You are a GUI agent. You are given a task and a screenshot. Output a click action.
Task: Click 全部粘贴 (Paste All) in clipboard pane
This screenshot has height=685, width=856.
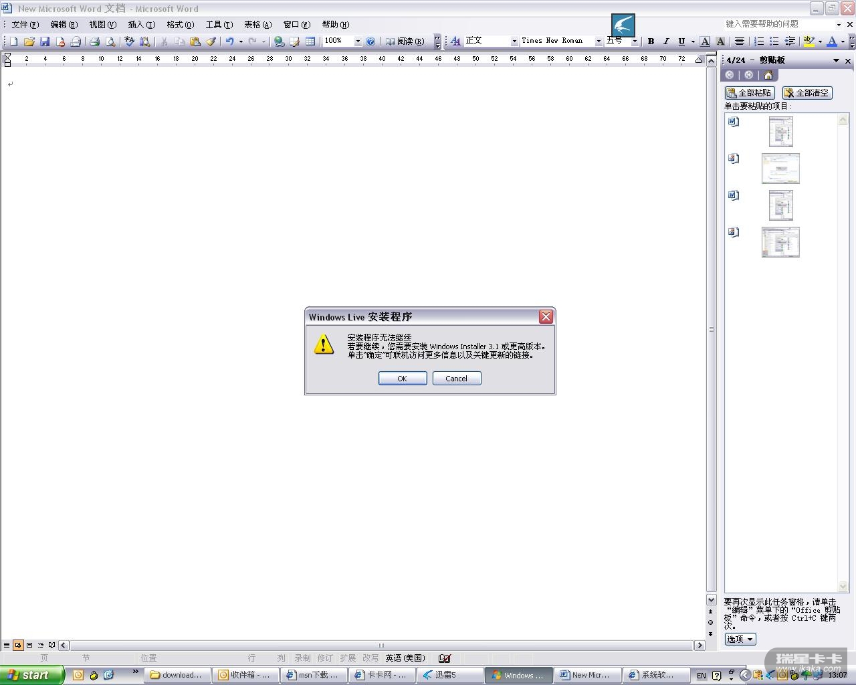pos(750,93)
